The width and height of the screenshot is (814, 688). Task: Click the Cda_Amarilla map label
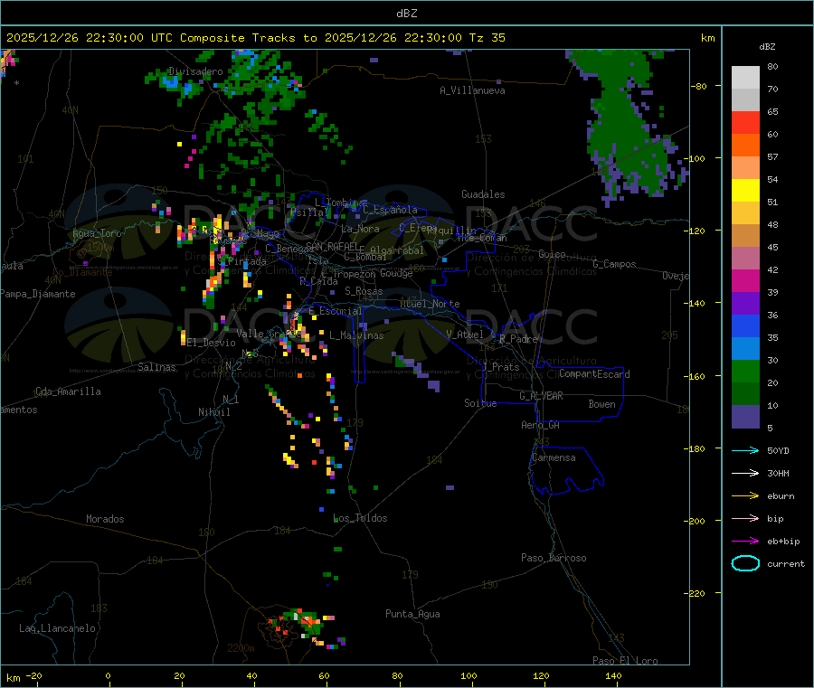click(x=68, y=391)
